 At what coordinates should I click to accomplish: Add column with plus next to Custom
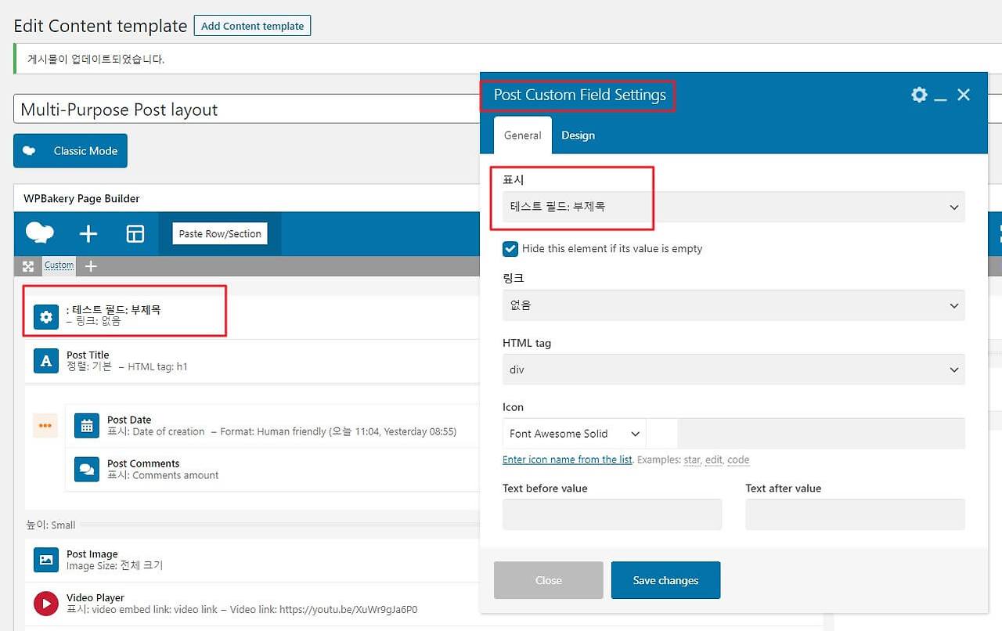[x=91, y=266]
